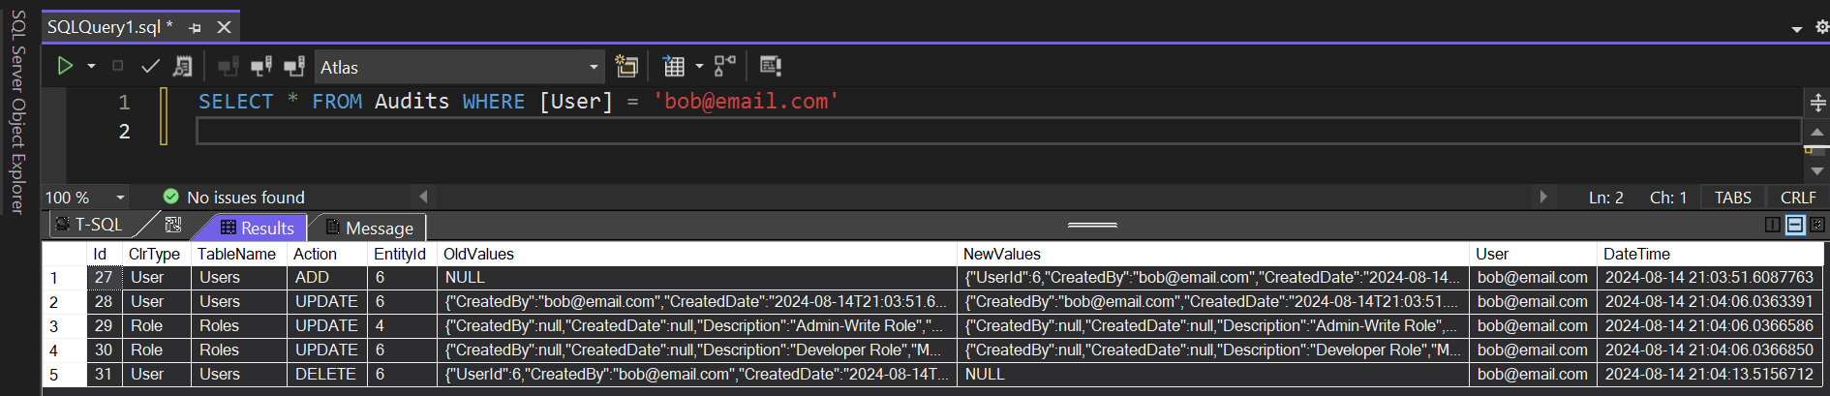Expand the Execute button dropdown arrow
1830x396 pixels.
(x=91, y=66)
